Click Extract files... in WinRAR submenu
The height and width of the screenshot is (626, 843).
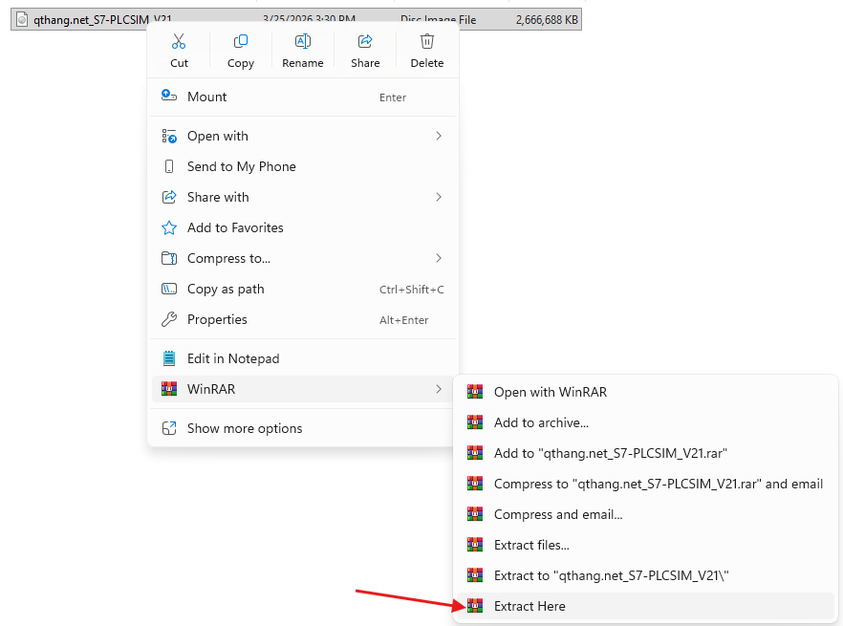(x=531, y=545)
